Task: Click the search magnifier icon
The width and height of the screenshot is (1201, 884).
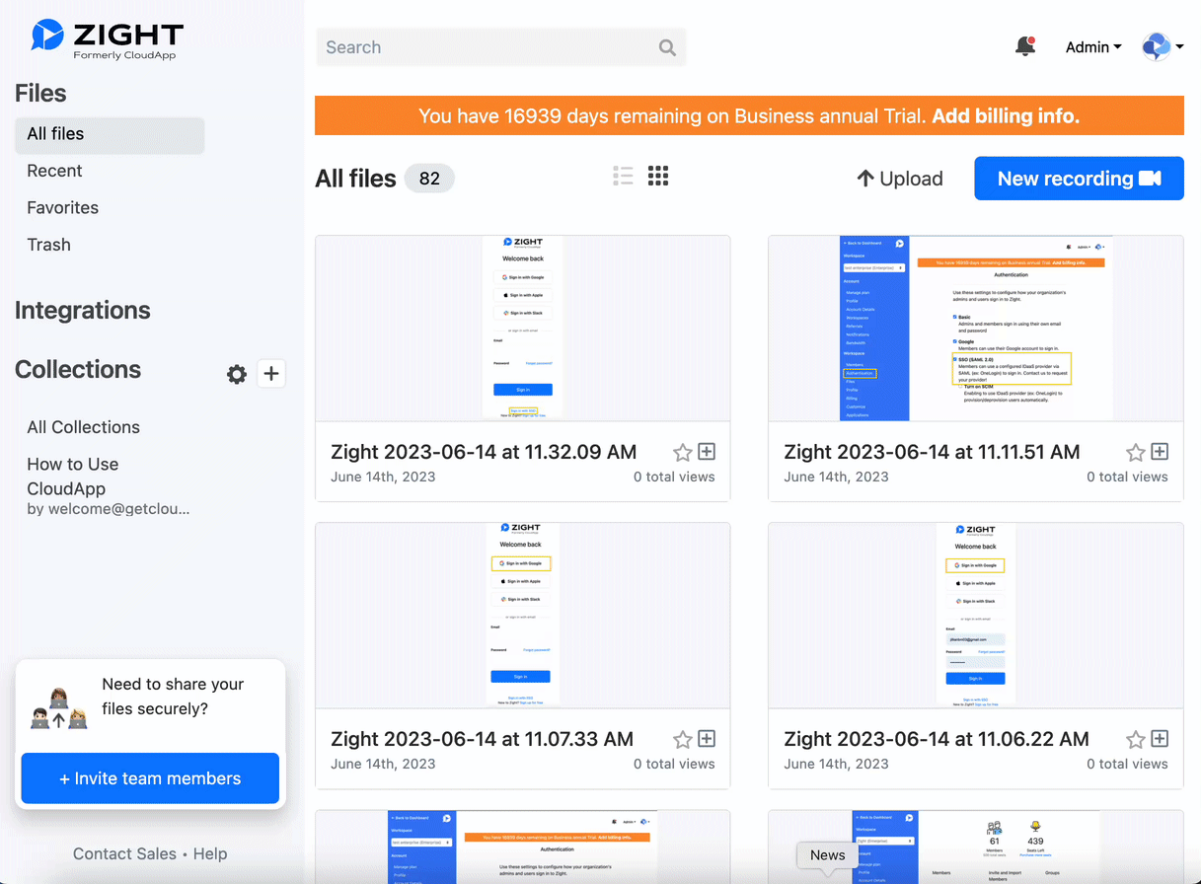Action: (x=667, y=47)
